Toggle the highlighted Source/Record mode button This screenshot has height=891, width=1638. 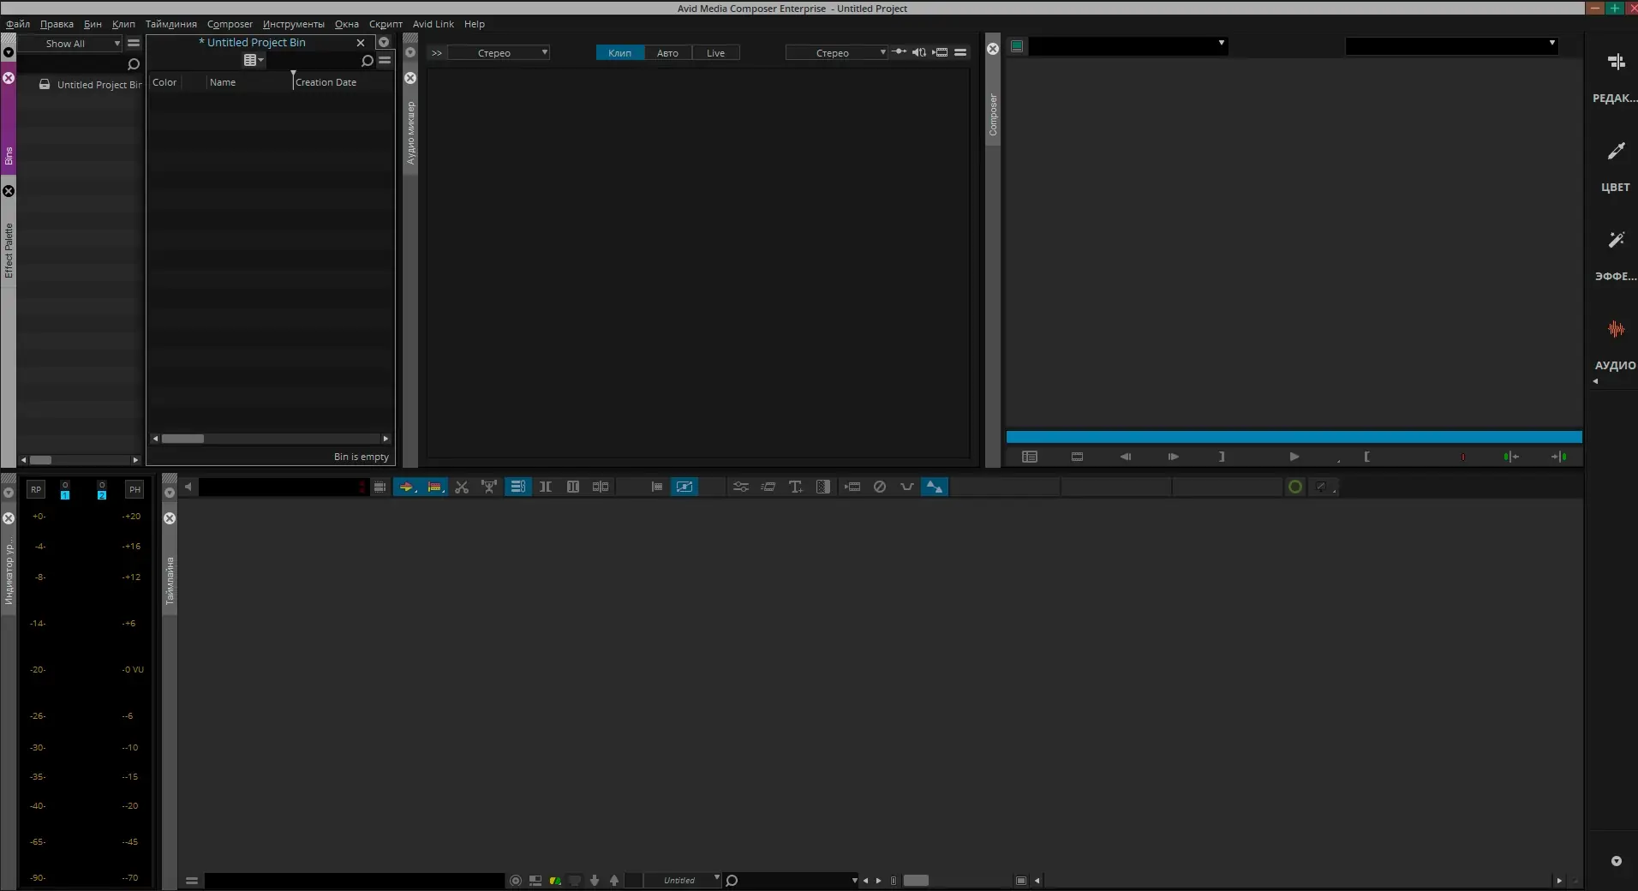tap(684, 487)
